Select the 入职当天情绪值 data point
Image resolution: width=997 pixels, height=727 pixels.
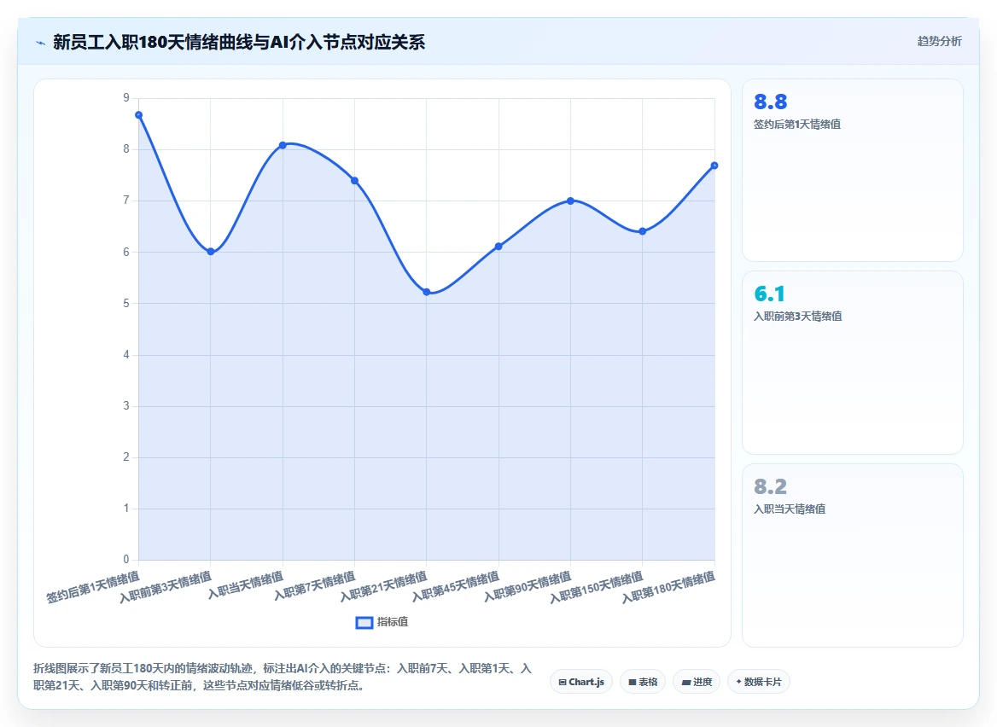283,146
